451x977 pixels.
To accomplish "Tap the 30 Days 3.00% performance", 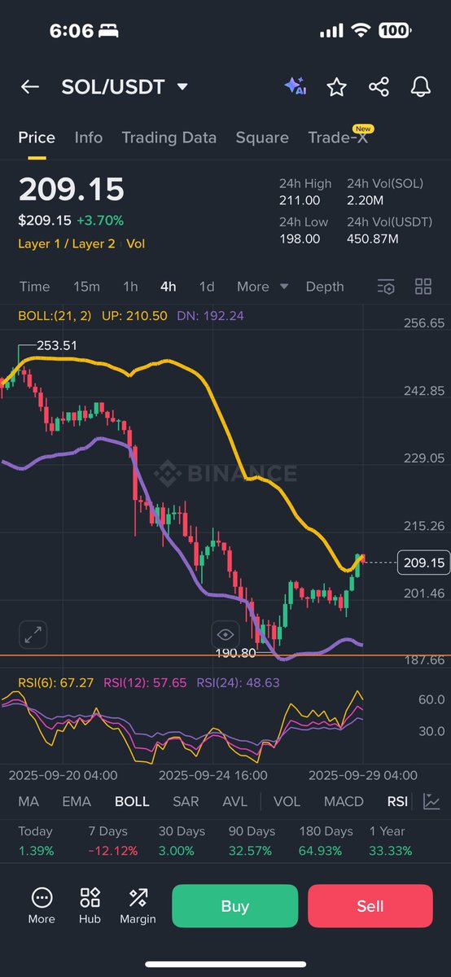I will (182, 841).
